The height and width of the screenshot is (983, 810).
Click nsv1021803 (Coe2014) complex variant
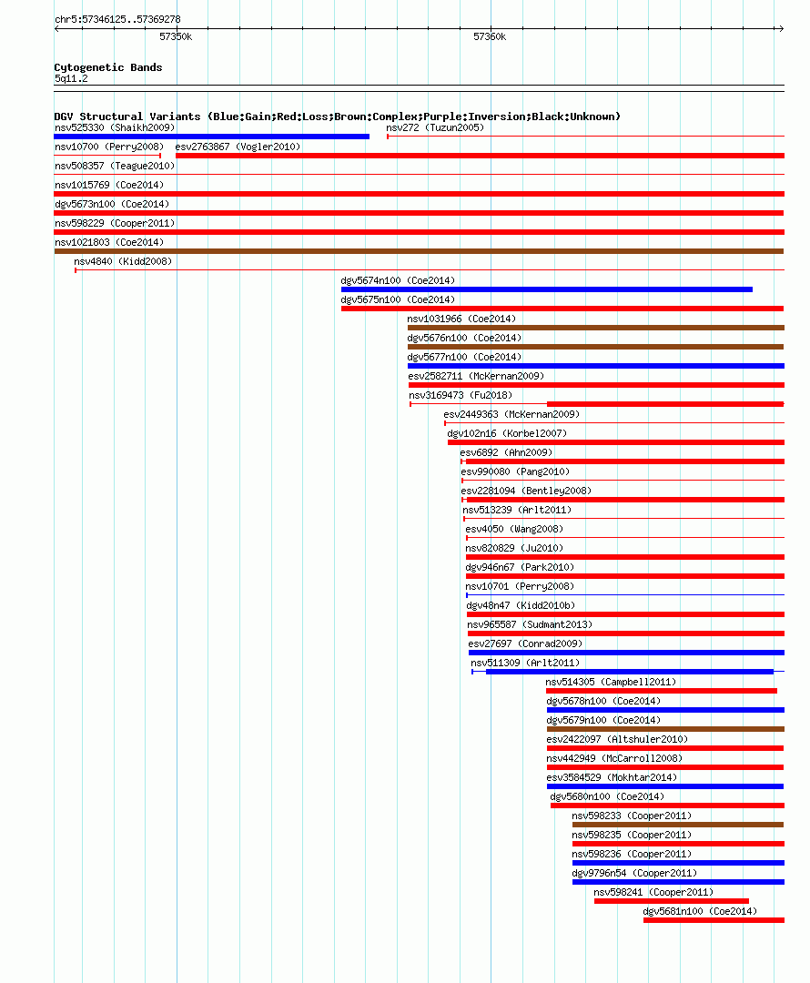(109, 243)
